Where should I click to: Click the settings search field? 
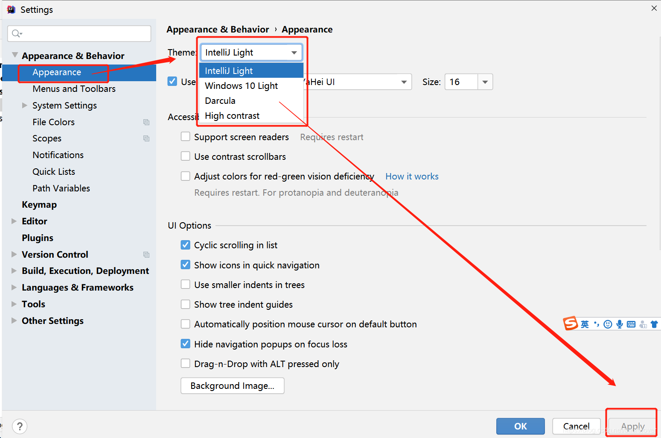click(x=79, y=33)
